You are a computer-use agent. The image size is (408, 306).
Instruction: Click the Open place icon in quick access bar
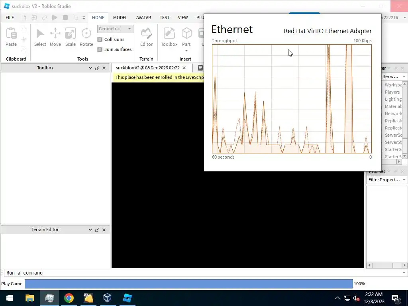coord(34,18)
